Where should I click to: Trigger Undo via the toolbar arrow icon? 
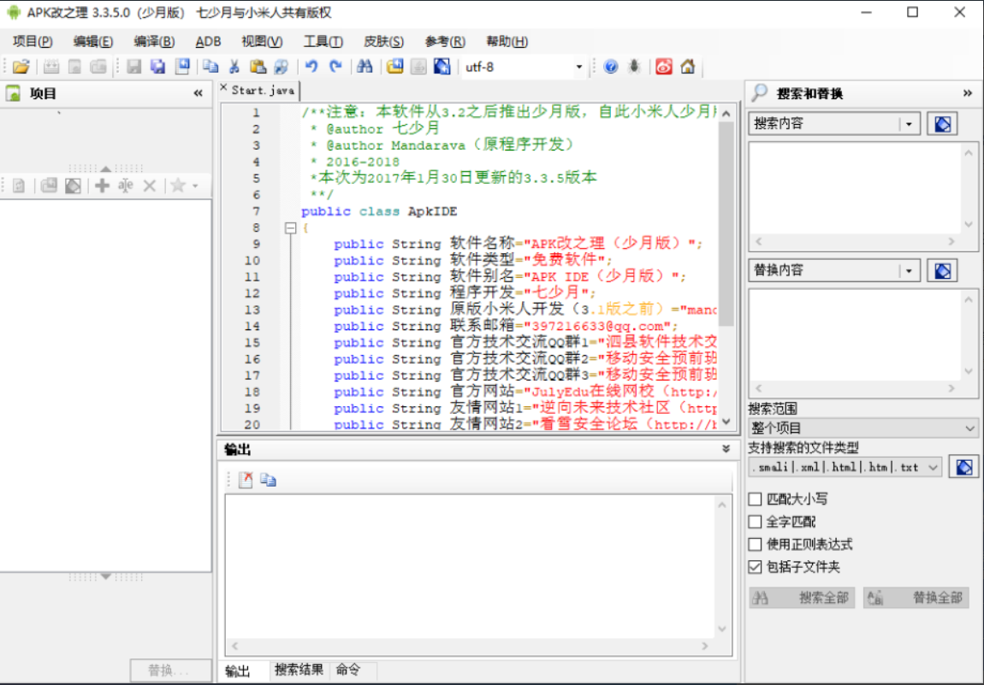(x=310, y=66)
